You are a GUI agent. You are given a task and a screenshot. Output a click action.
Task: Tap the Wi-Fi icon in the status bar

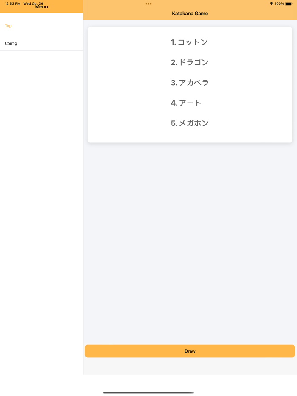[272, 3]
